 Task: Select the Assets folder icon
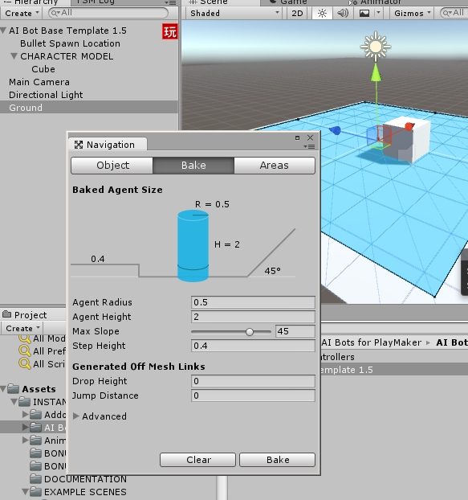(13, 389)
